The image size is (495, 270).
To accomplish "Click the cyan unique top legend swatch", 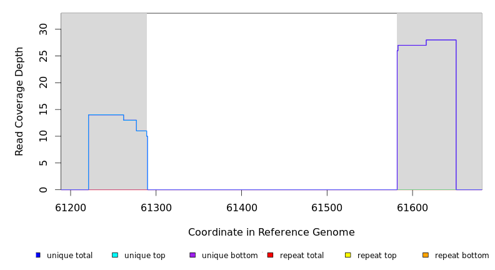I will (x=115, y=255).
